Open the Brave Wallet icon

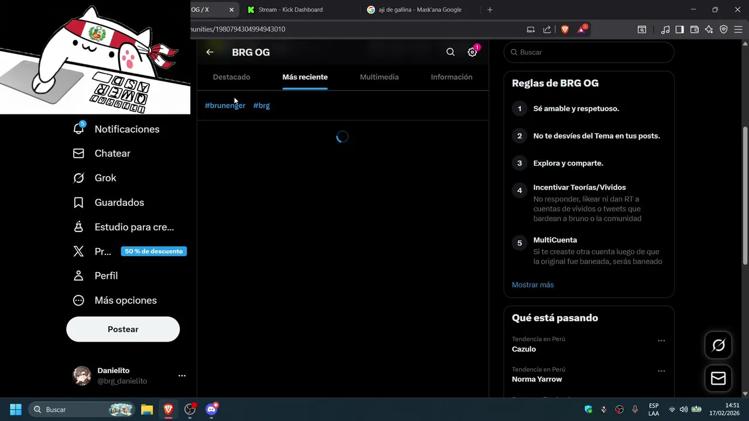[695, 29]
